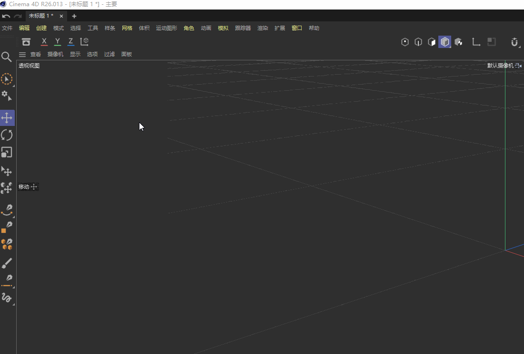Open the 编辑 menu
Image resolution: width=524 pixels, height=354 pixels.
click(24, 28)
